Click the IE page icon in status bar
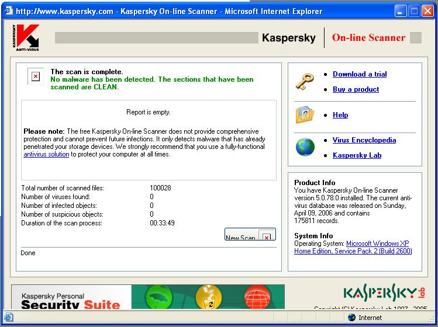This screenshot has height=327, width=438. point(8,318)
